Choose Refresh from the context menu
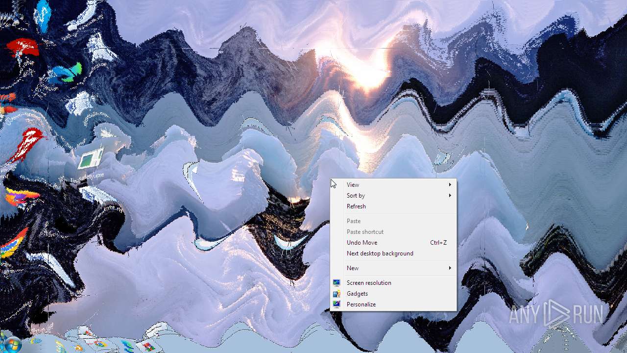627x353 pixels. point(393,206)
